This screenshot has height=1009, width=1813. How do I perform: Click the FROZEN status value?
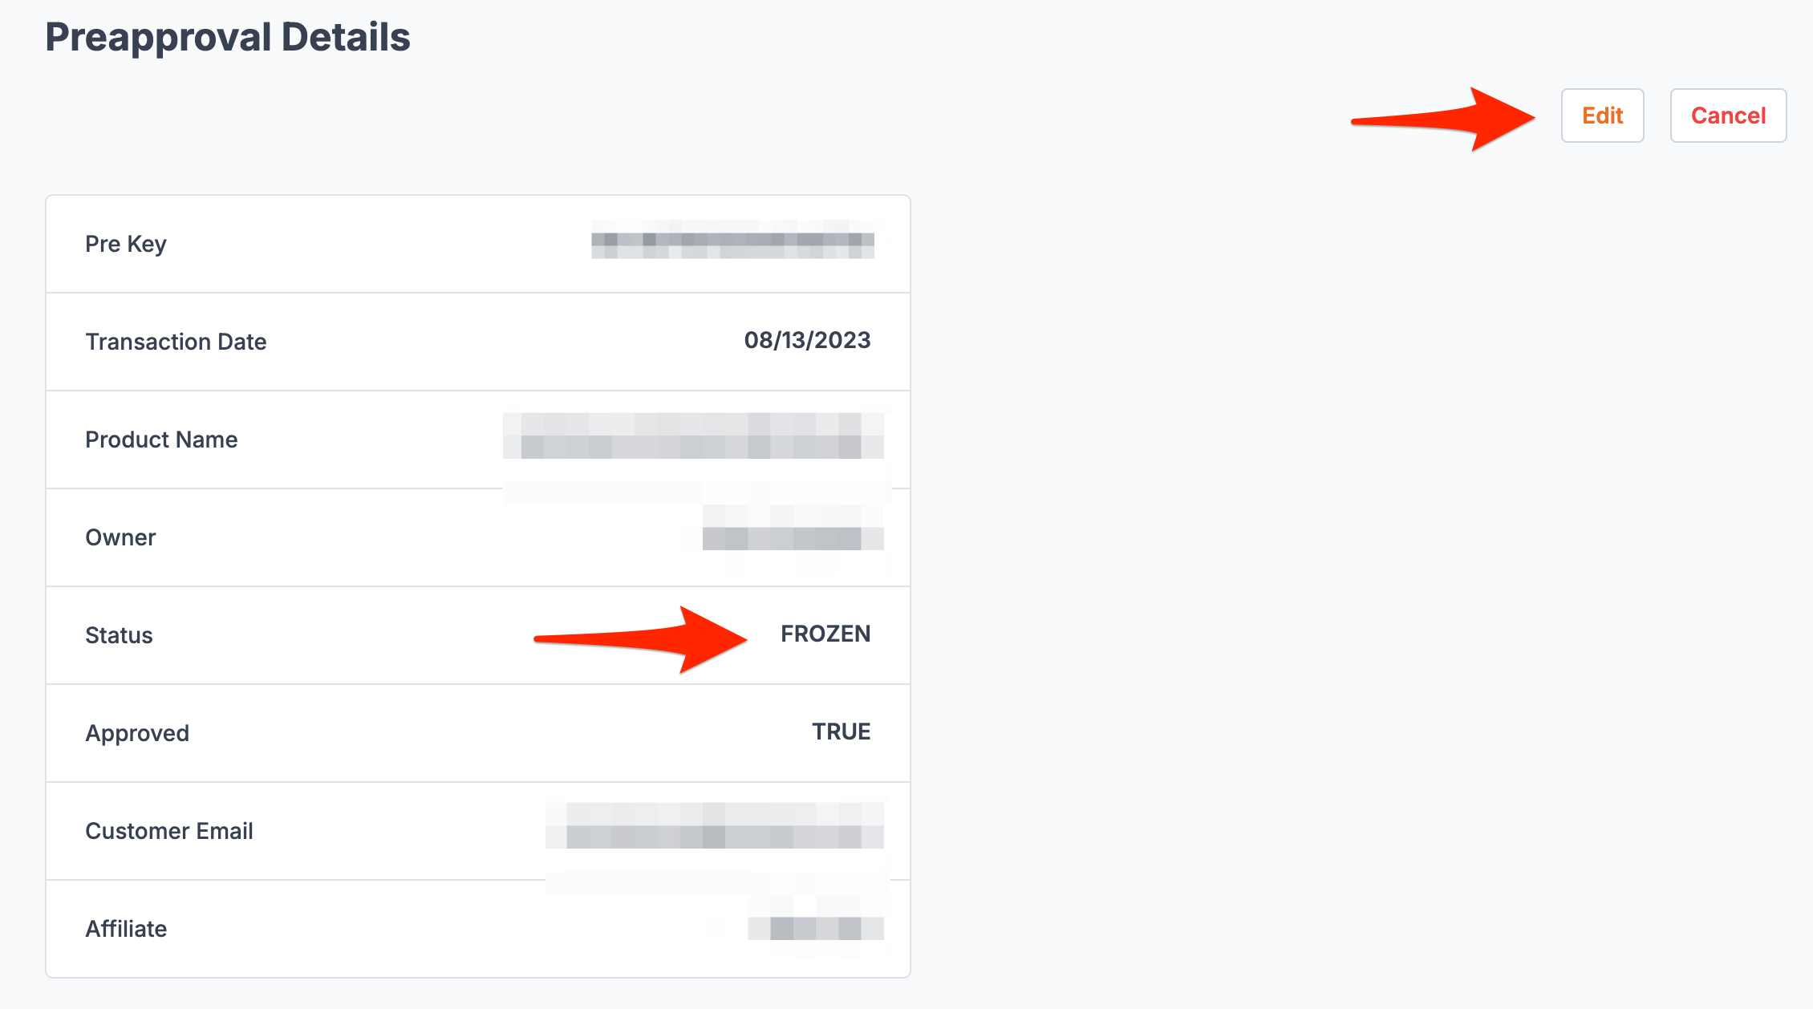[825, 634]
